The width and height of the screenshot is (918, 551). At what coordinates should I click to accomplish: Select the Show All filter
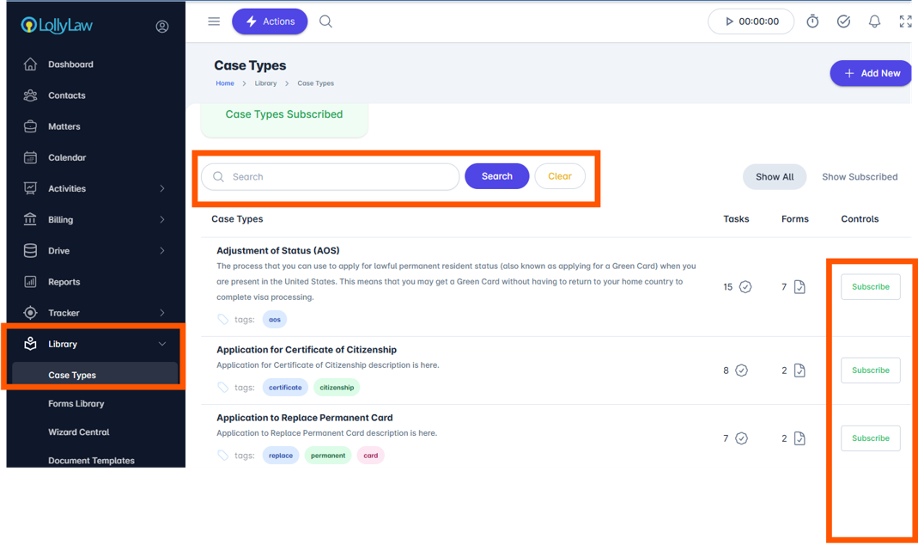click(x=775, y=176)
